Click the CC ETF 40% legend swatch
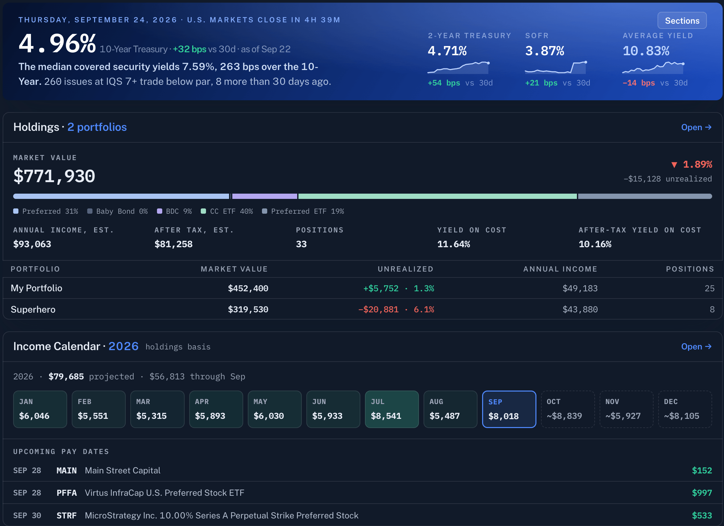The image size is (724, 526). [x=203, y=211]
